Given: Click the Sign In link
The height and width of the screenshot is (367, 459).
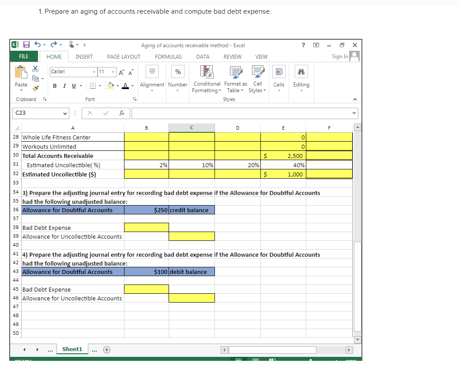Looking at the screenshot, I should point(340,56).
